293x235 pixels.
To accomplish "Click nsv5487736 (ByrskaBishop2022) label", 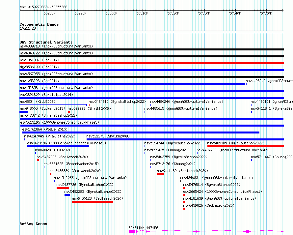I will pyautogui.click(x=85, y=185).
